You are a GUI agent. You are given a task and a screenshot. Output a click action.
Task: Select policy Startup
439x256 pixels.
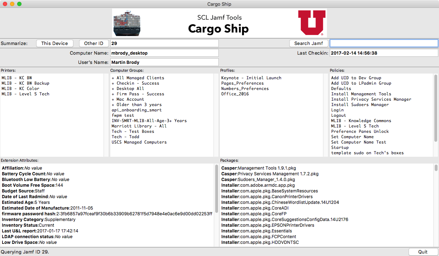[x=340, y=147]
